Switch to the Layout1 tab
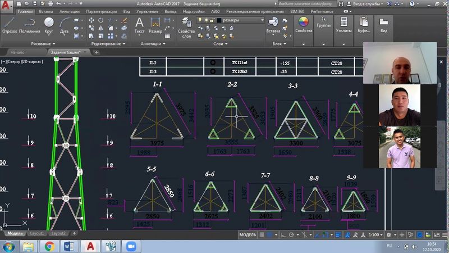This screenshot has height=253, width=449. click(x=37, y=233)
